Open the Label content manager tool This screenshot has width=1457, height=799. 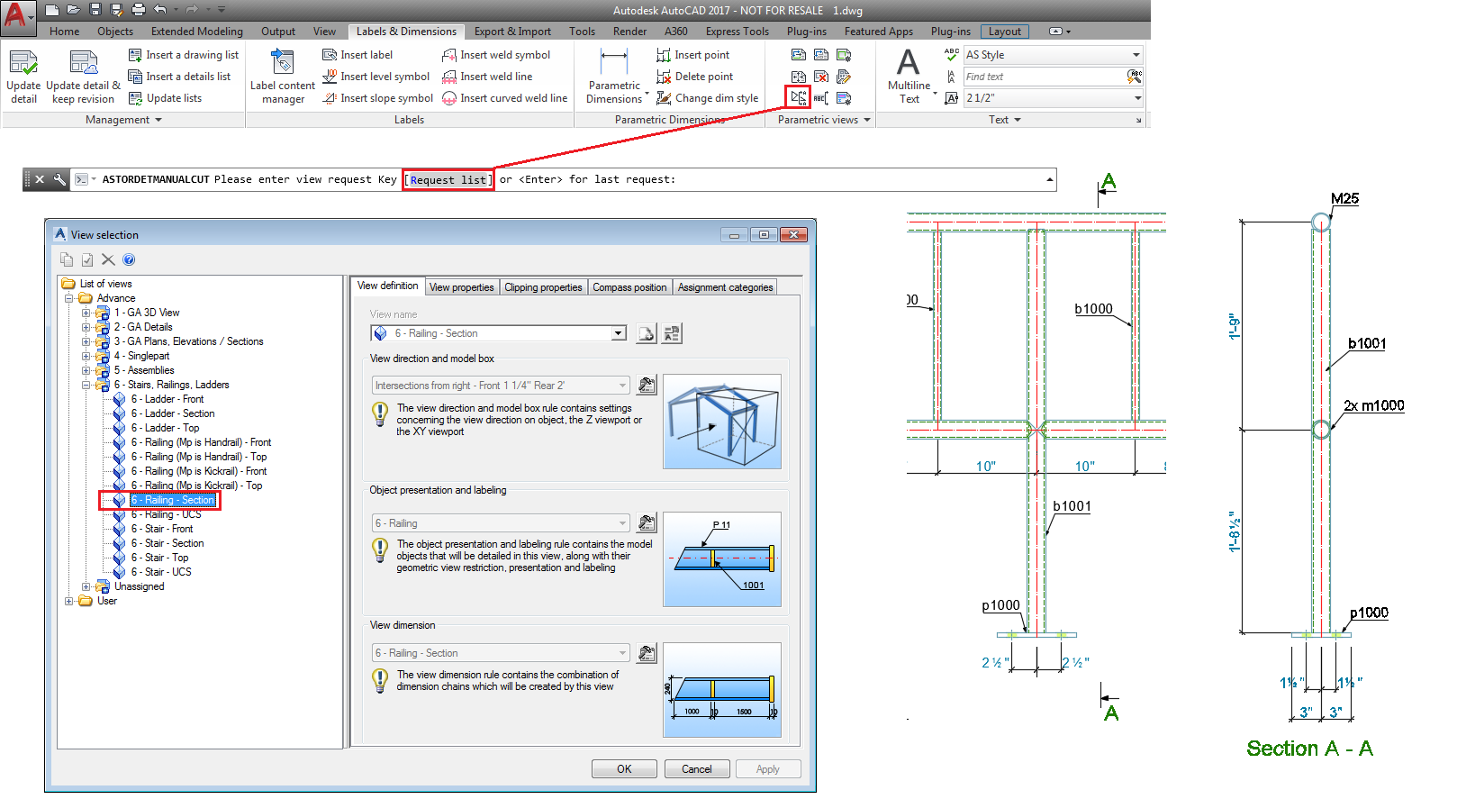pyautogui.click(x=283, y=77)
